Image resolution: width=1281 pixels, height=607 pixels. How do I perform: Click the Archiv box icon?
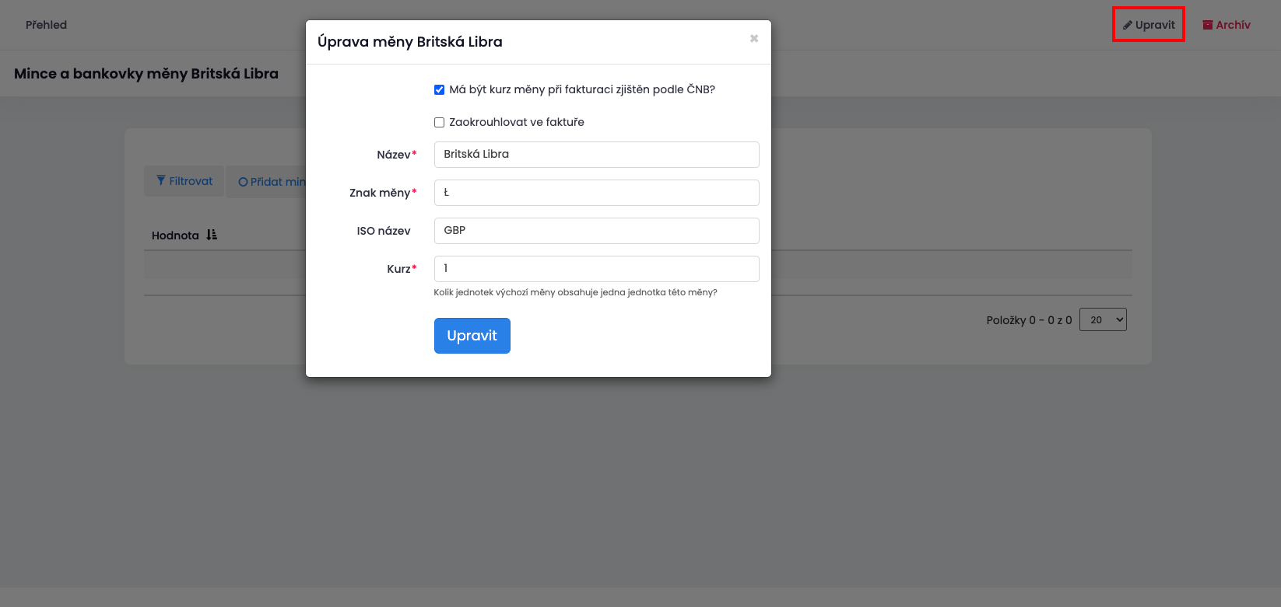coord(1208,25)
